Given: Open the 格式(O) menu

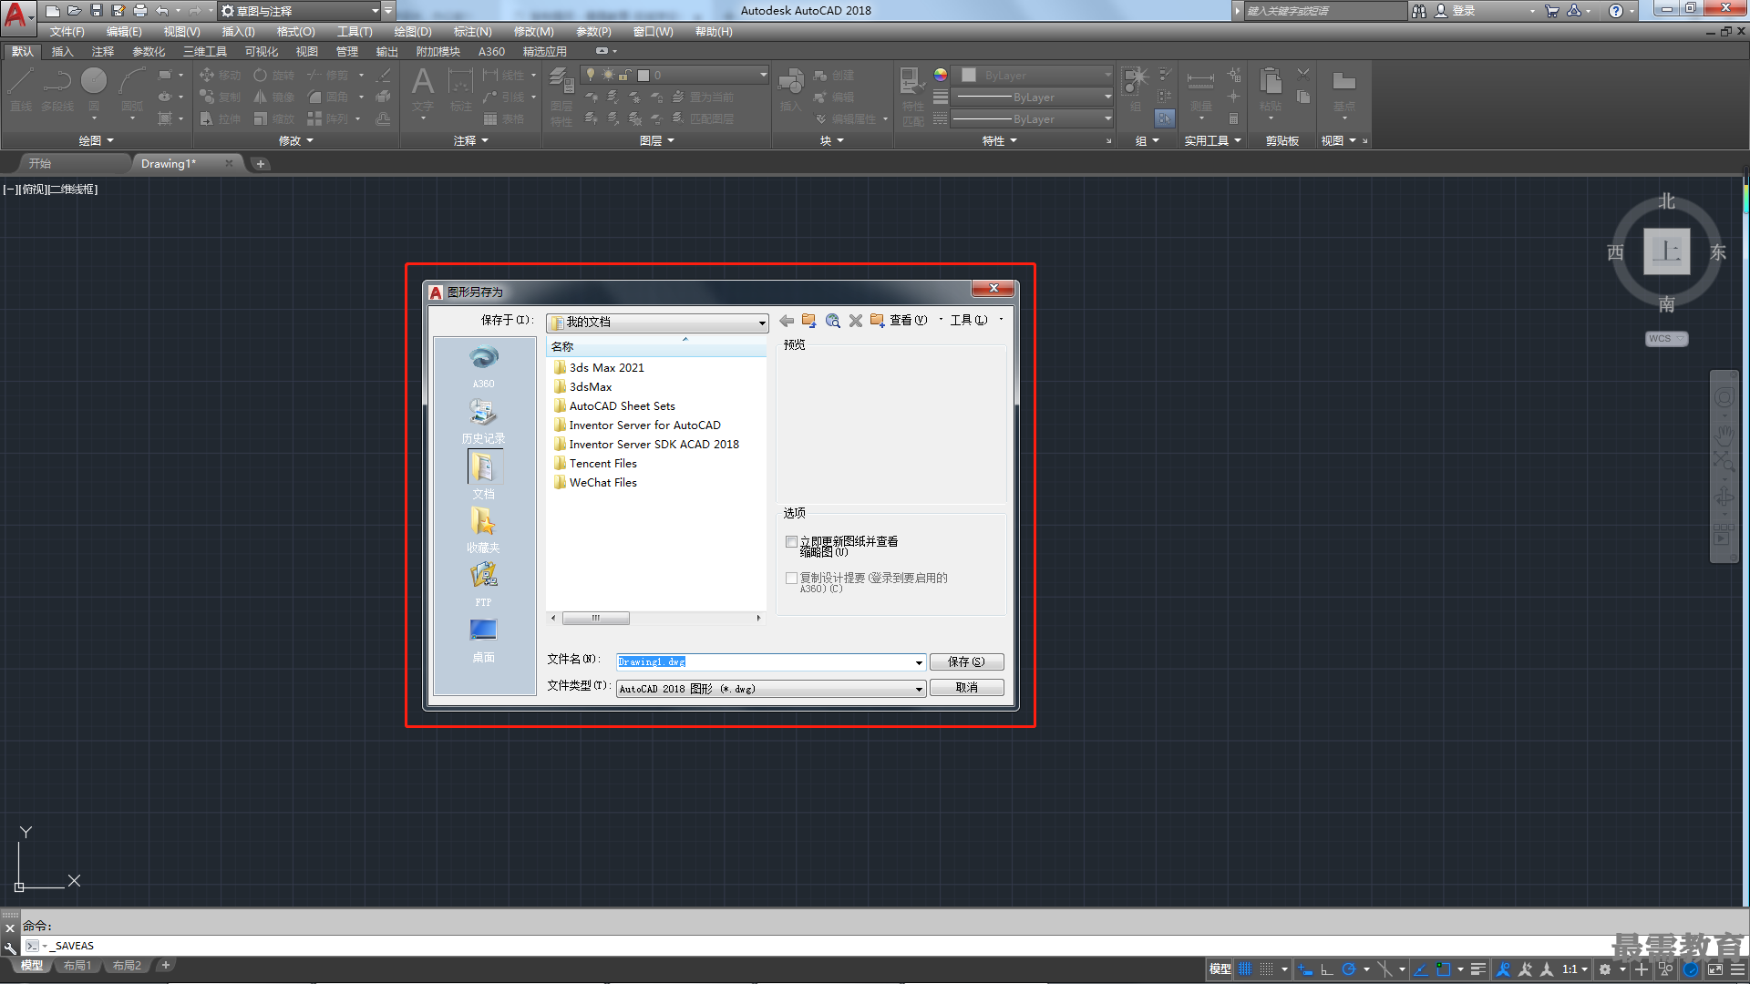Looking at the screenshot, I should click(296, 32).
